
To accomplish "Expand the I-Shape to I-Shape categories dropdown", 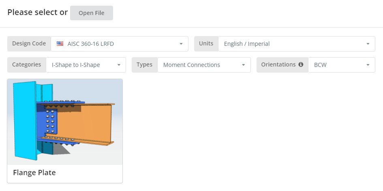I will 86,65.
